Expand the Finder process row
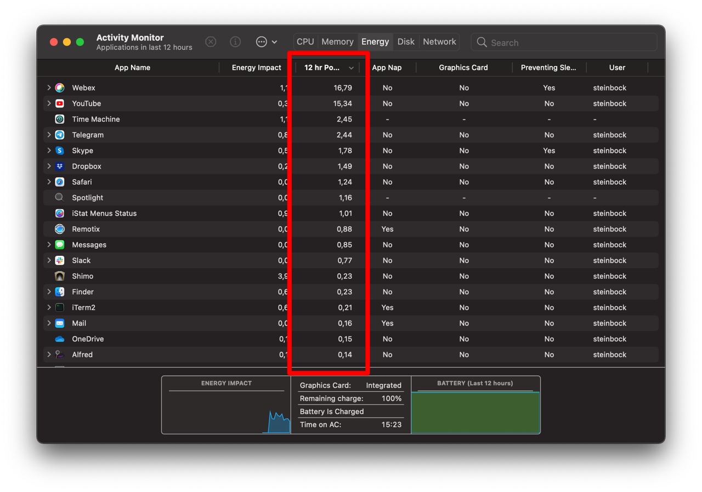702x492 pixels. [49, 292]
